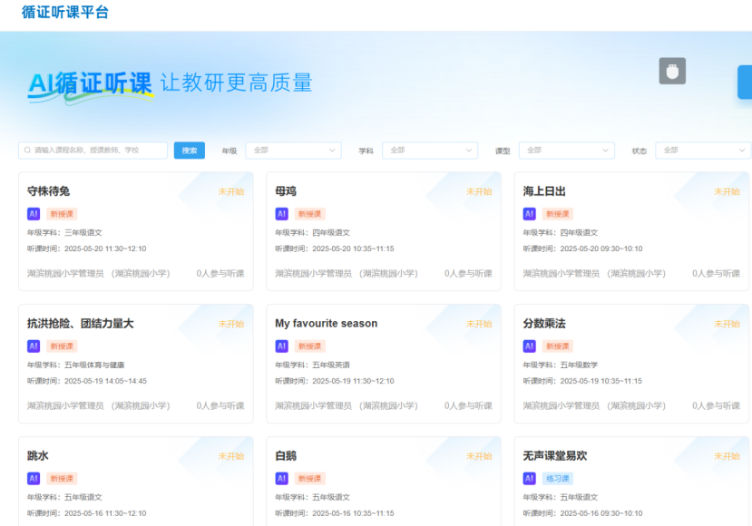The height and width of the screenshot is (526, 752).
Task: Open the 白鹅 course card title
Action: point(286,456)
